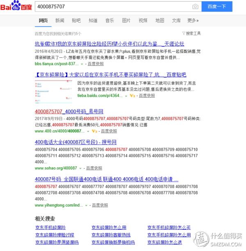Click bbs.tianya.cn/post-837 green URL
The image size is (246, 251).
click(57, 64)
